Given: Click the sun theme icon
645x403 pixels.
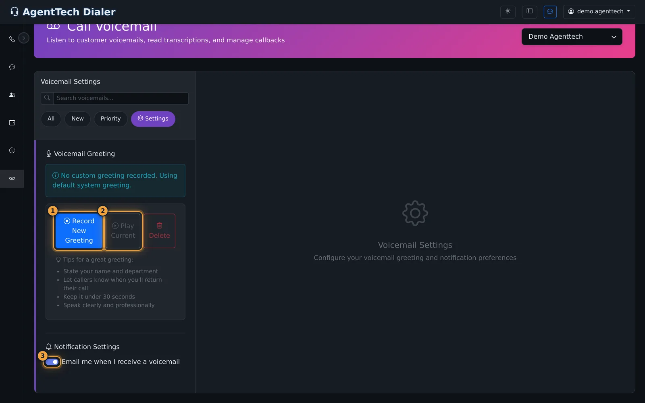Looking at the screenshot, I should pos(508,11).
